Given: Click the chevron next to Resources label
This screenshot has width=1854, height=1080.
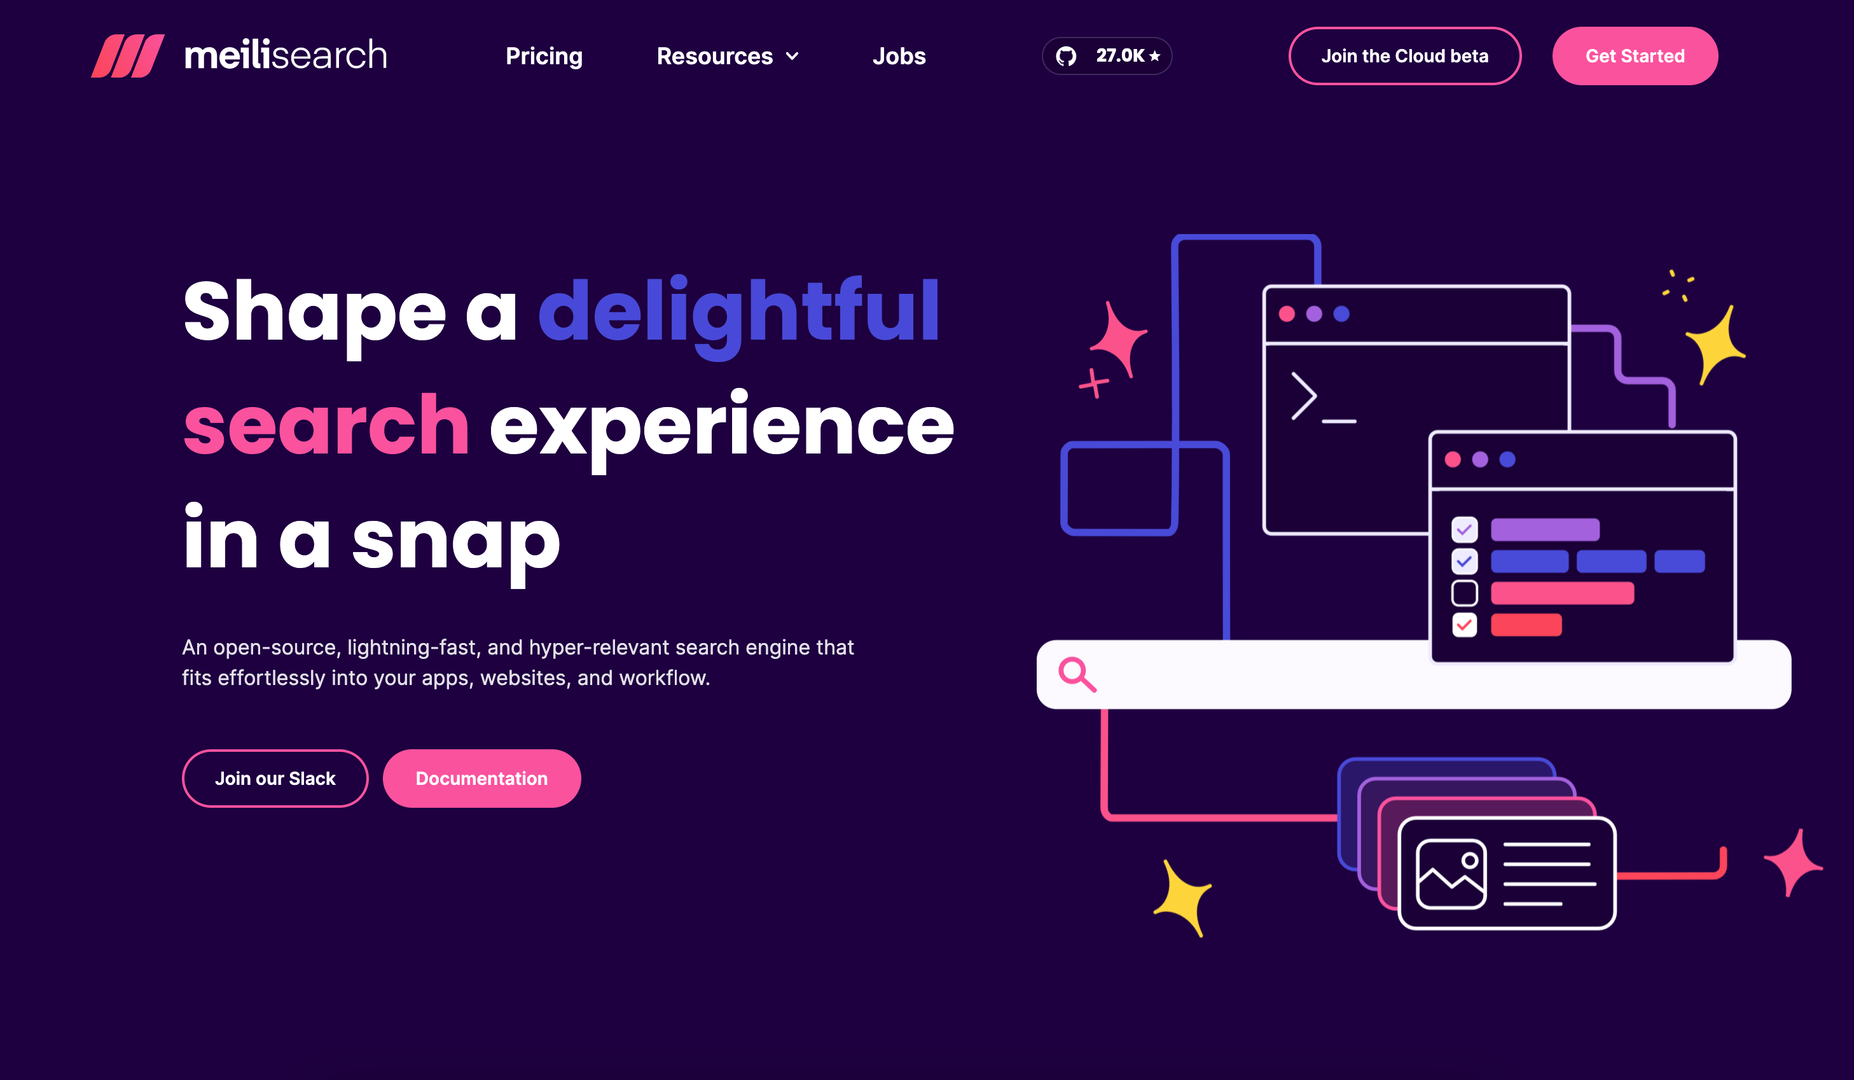Looking at the screenshot, I should point(789,55).
